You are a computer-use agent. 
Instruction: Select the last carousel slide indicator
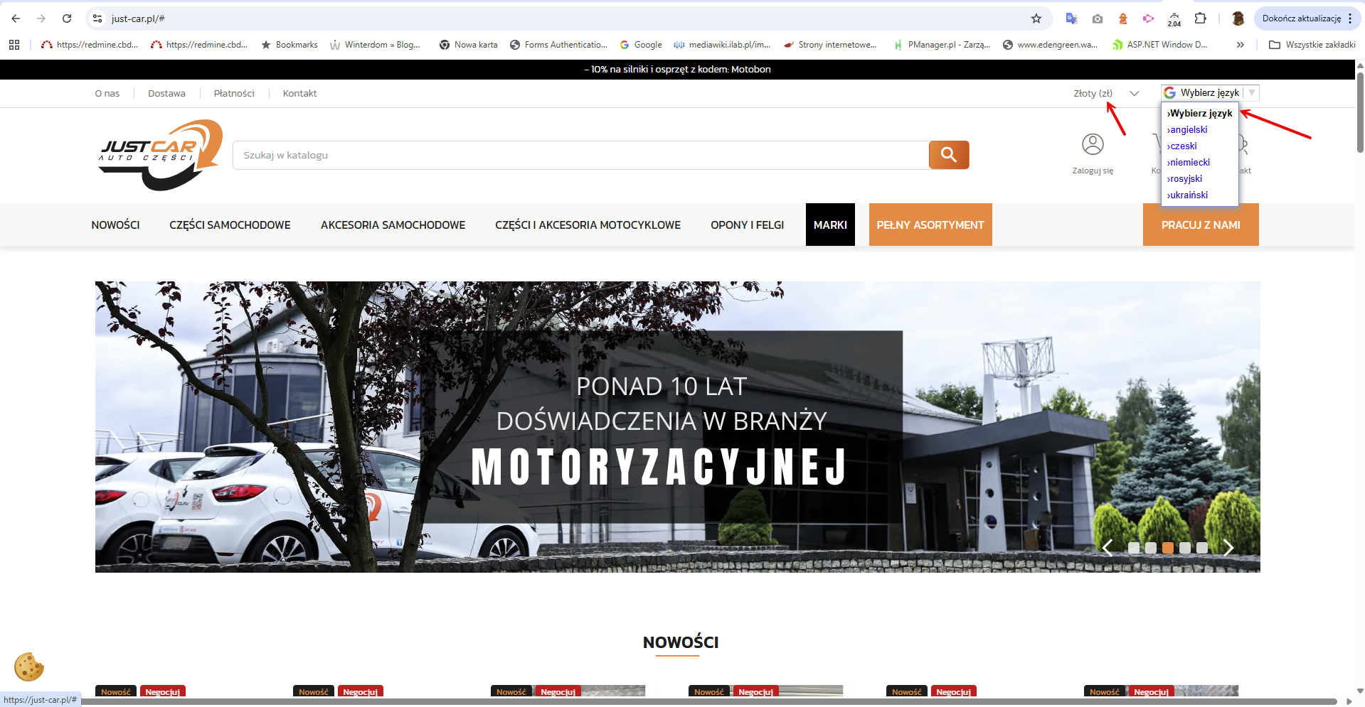click(1202, 548)
